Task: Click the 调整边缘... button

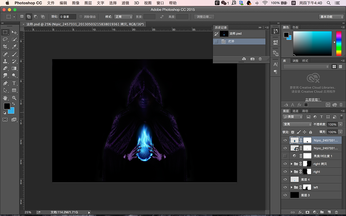Action: [204, 17]
